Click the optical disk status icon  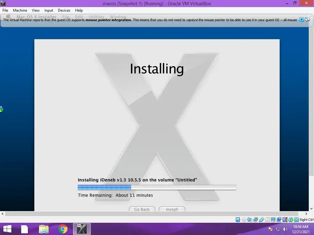[244, 220]
